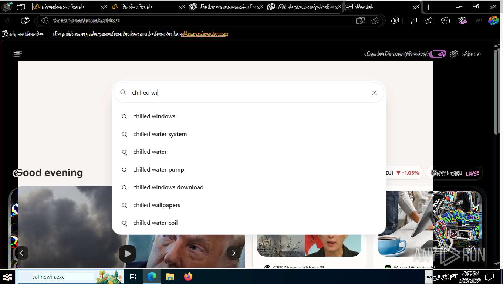Image resolution: width=503 pixels, height=284 pixels.
Task: Open File Explorer from taskbar
Action: point(170,277)
